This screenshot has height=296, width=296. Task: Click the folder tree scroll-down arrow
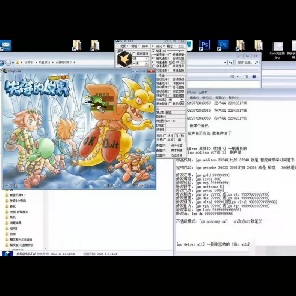pyautogui.click(x=46, y=248)
